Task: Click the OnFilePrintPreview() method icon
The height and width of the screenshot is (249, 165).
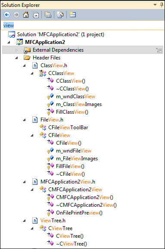Action: pyautogui.click(x=50, y=213)
